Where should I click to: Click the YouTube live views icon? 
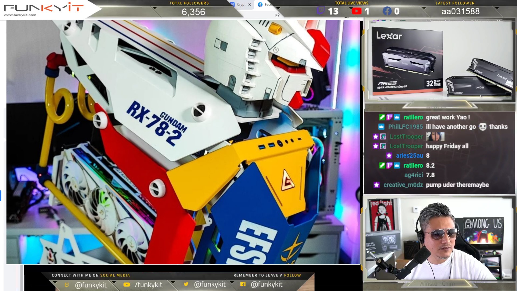tap(357, 11)
